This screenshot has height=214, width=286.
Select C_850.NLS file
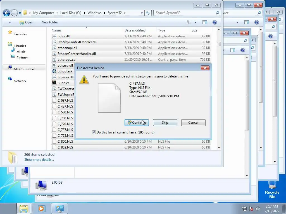pos(131,141)
